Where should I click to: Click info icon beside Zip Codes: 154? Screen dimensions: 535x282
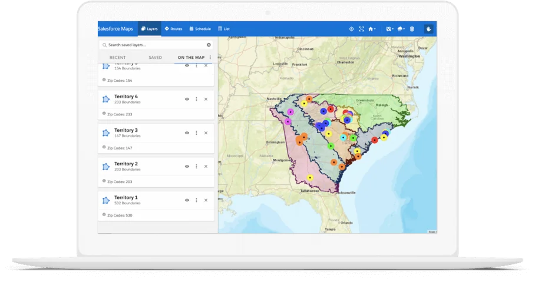pyautogui.click(x=104, y=80)
